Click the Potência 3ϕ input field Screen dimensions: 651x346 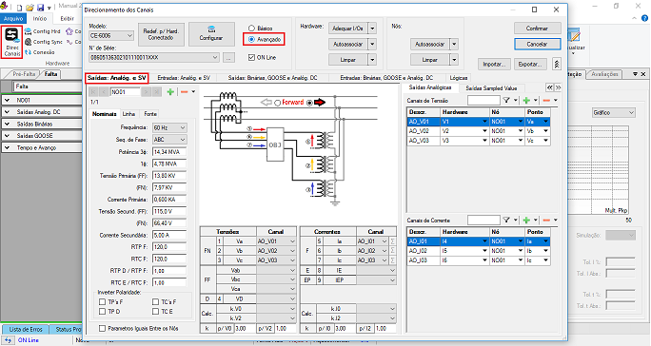[169, 152]
